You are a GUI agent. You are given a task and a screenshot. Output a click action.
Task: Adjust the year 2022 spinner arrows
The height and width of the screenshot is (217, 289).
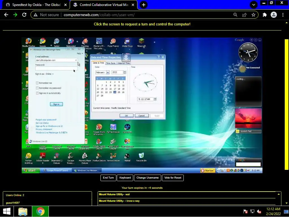(x=125, y=72)
